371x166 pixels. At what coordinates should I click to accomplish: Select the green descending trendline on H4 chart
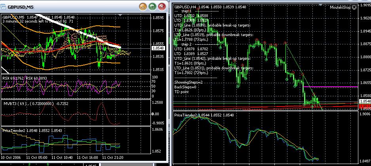[304, 76]
